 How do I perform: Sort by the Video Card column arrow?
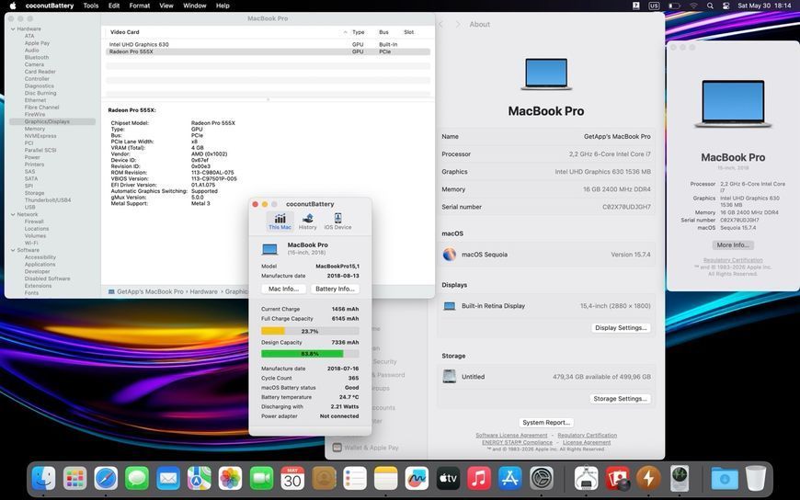pos(346,32)
